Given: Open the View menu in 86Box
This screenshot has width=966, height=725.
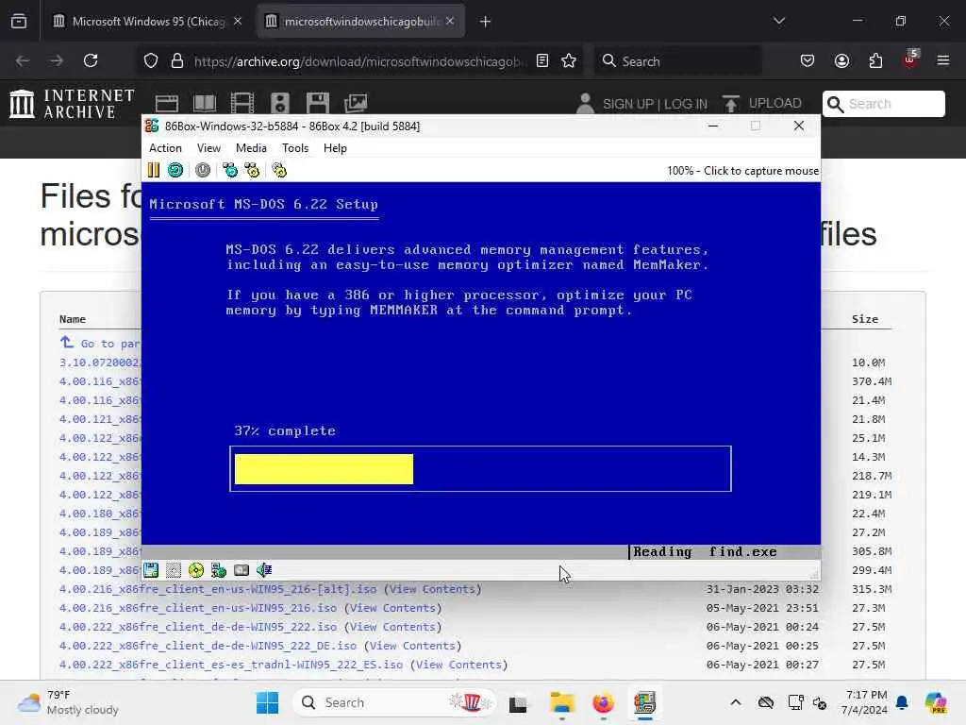Looking at the screenshot, I should point(208,148).
